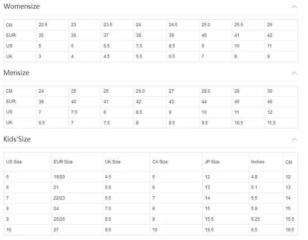
Task: Click the kids' Inches value 6.25
Action: (256, 219)
